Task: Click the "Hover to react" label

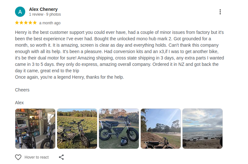Action: tap(37, 157)
